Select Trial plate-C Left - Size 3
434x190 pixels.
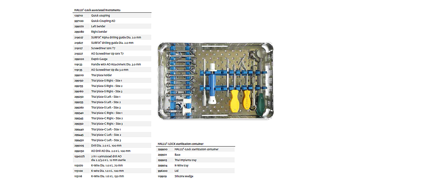(x=112, y=140)
